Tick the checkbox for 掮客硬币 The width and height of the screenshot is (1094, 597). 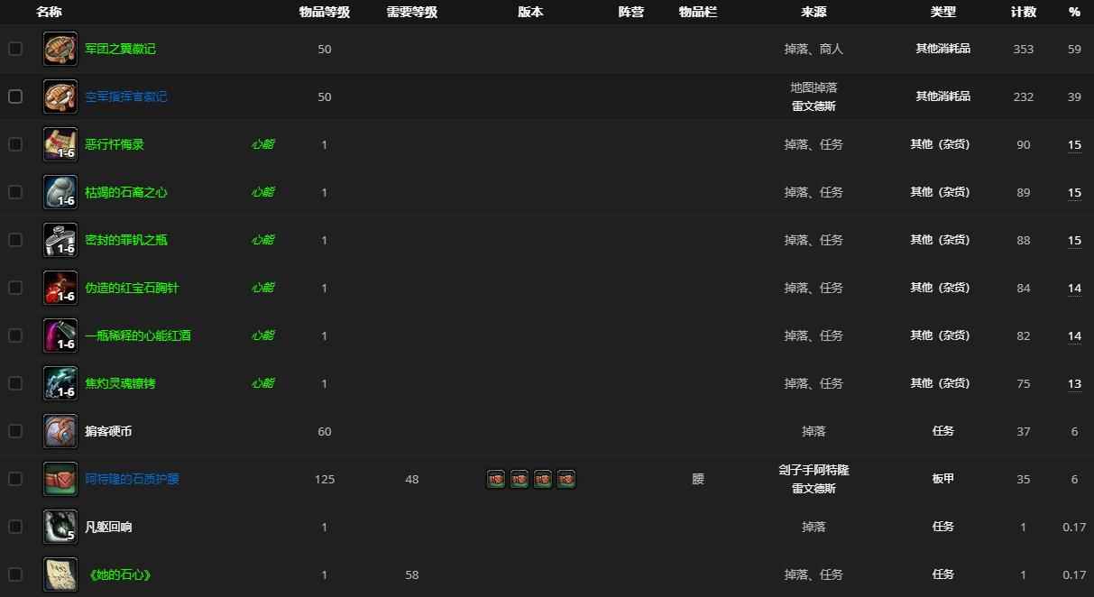coord(15,431)
